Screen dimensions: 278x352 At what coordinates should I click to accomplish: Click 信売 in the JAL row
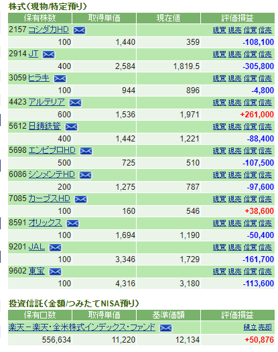point(265,247)
